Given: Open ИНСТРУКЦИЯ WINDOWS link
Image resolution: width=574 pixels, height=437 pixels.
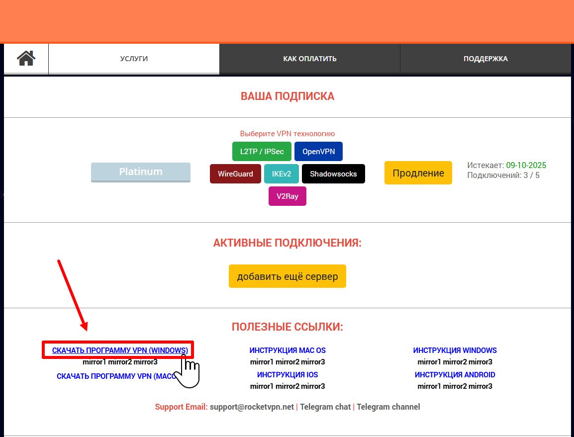Looking at the screenshot, I should [x=455, y=350].
